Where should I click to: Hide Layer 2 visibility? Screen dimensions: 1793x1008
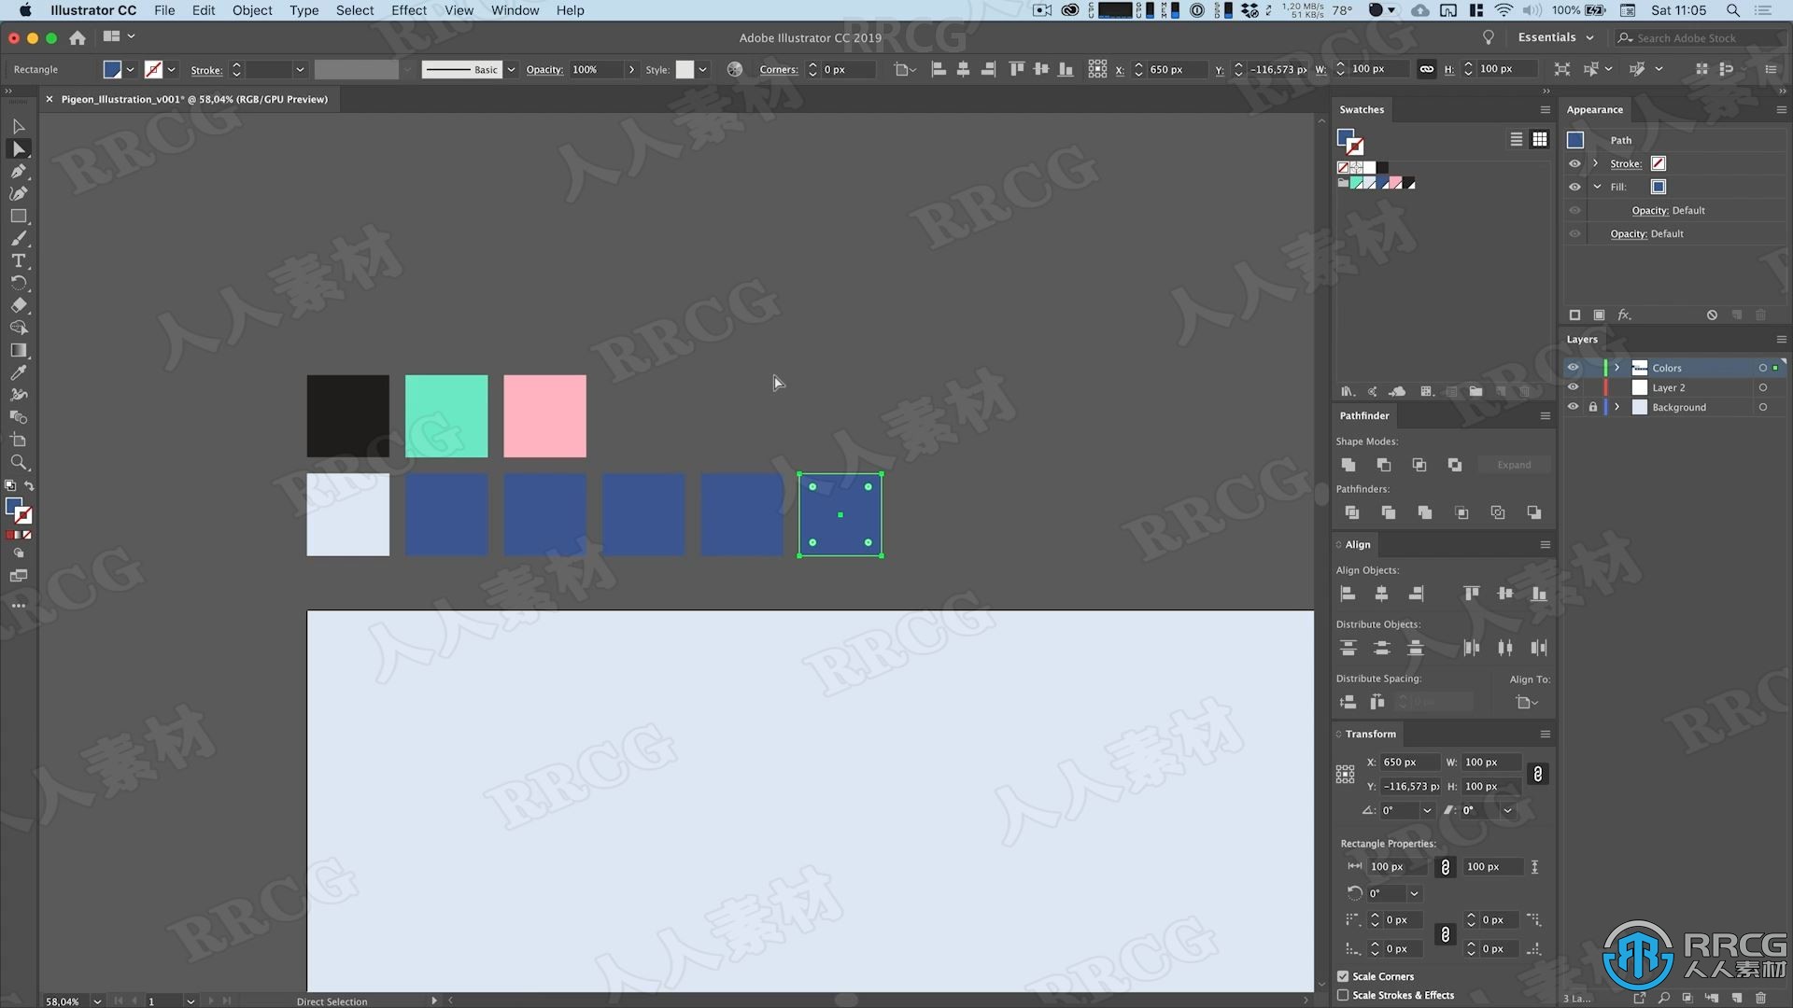point(1574,387)
